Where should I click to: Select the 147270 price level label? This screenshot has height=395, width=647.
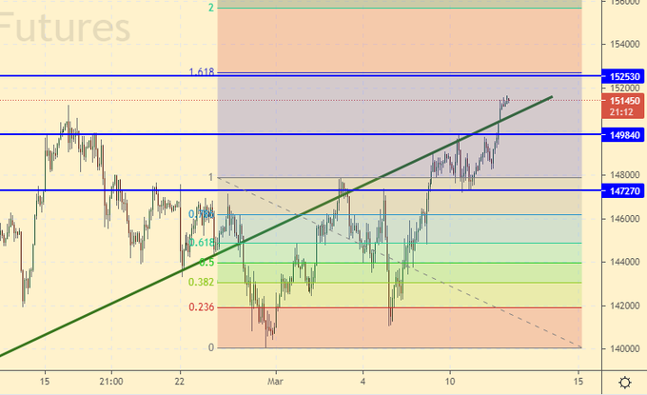pos(623,191)
